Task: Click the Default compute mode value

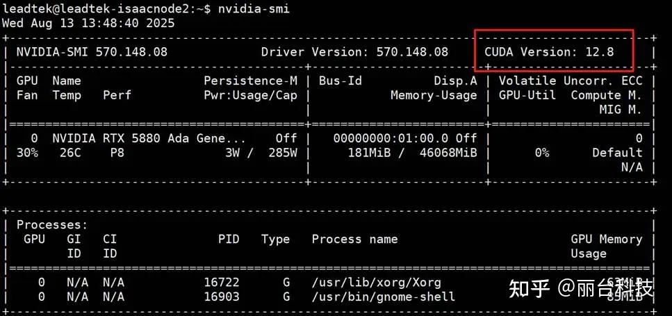Action: click(x=617, y=153)
